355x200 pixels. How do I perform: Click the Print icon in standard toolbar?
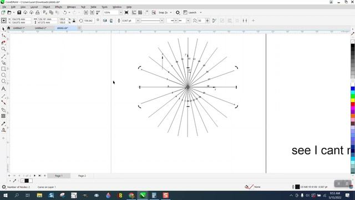[38, 12]
